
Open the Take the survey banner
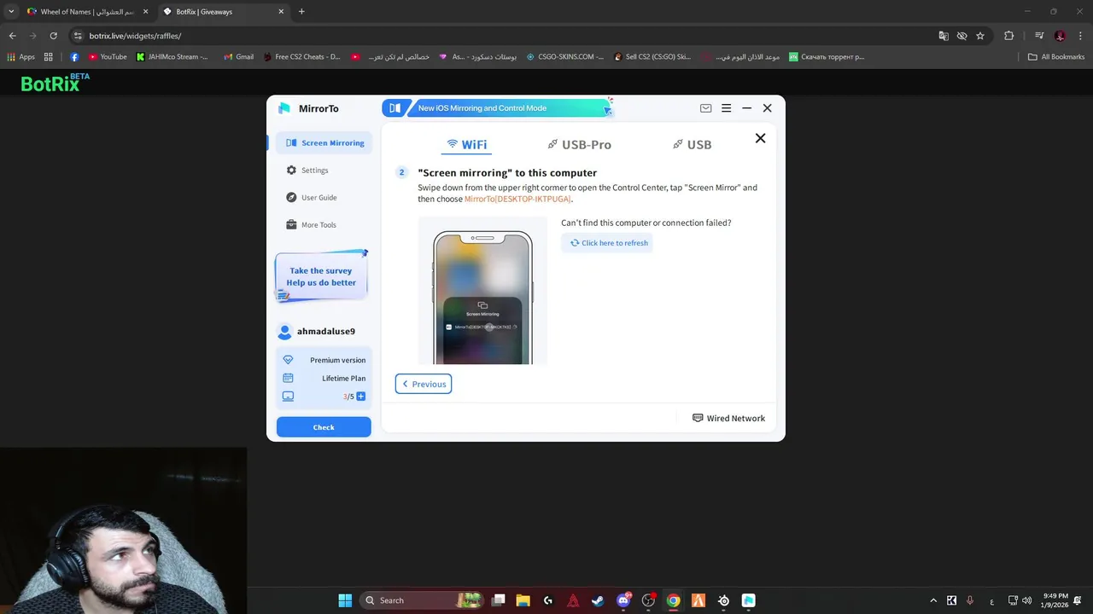(x=321, y=276)
